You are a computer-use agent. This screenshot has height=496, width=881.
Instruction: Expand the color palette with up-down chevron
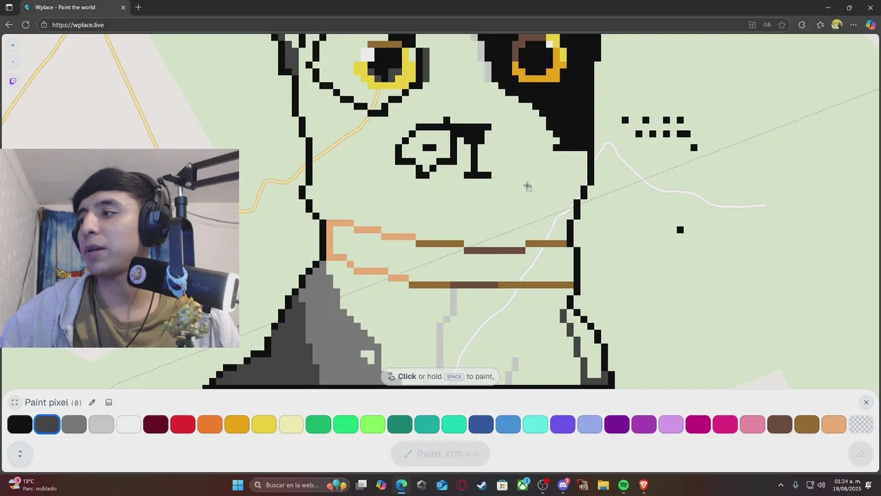[x=20, y=453]
